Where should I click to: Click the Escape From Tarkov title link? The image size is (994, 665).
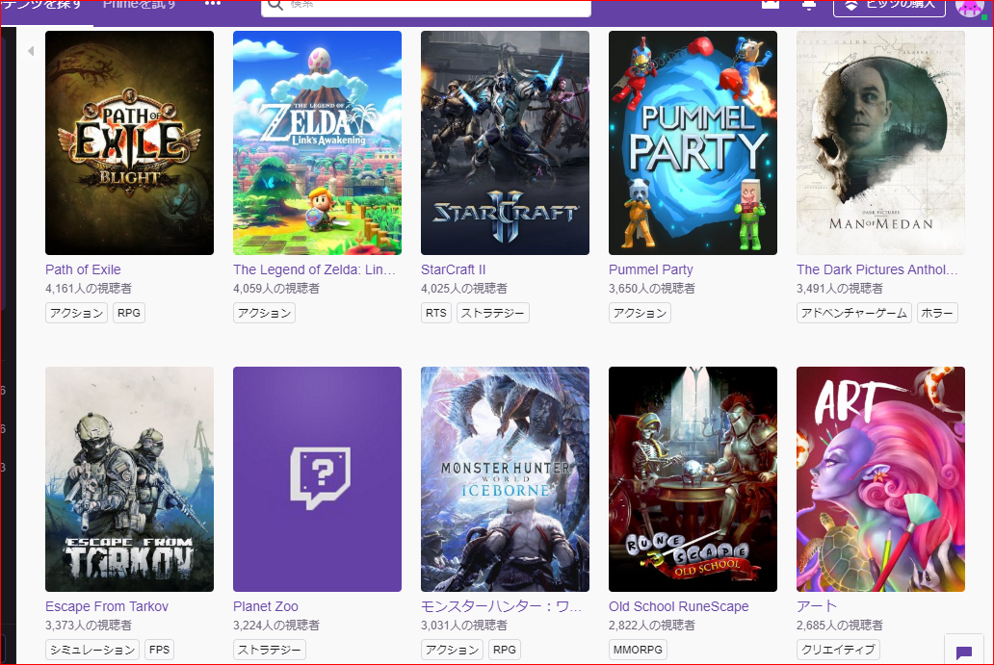click(107, 606)
